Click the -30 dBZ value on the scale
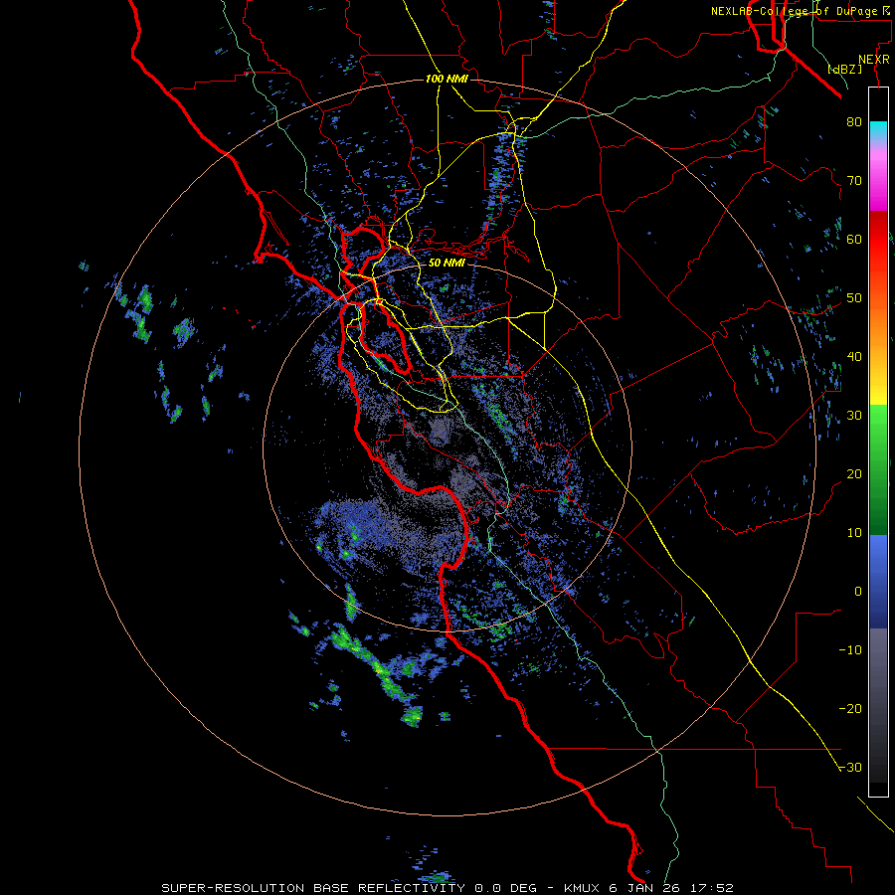 click(x=850, y=768)
